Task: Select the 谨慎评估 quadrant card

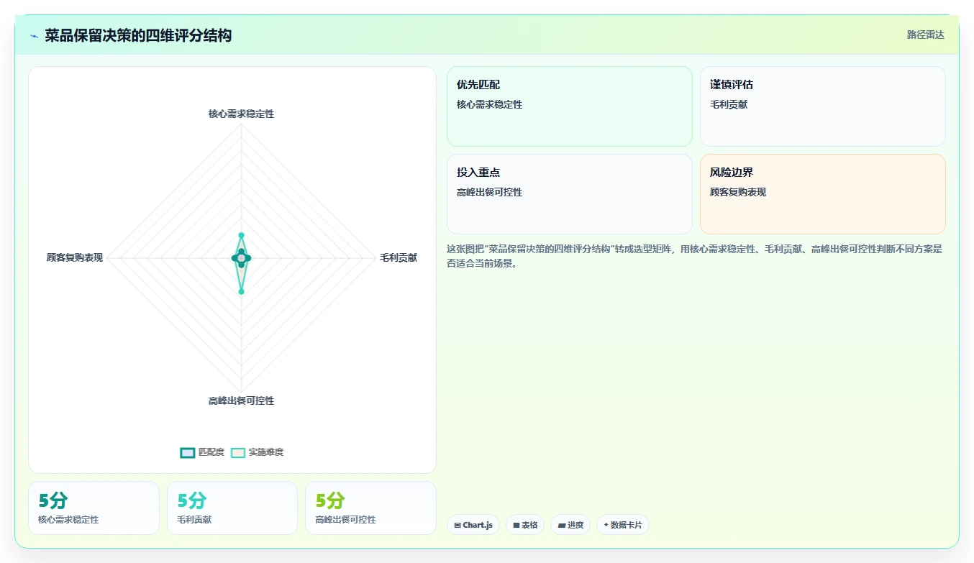Action: point(823,106)
